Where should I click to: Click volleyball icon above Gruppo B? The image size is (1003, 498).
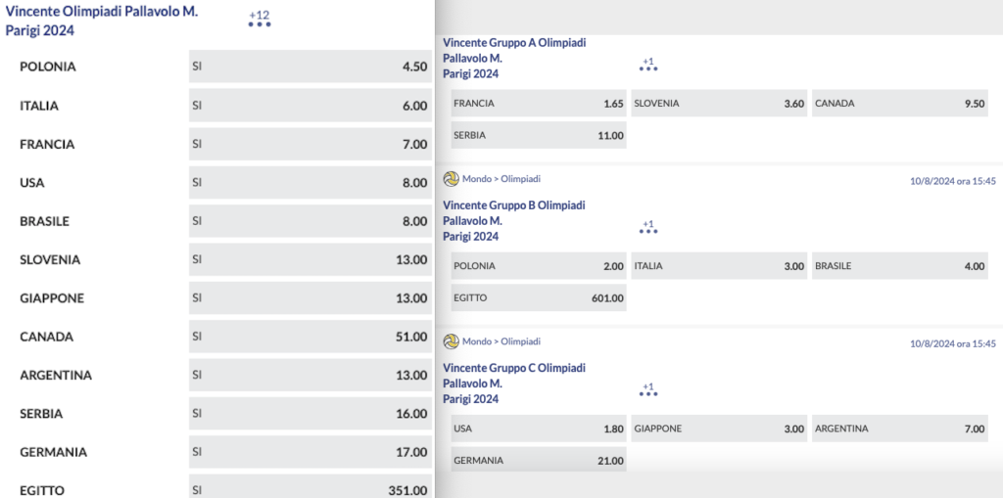451,179
